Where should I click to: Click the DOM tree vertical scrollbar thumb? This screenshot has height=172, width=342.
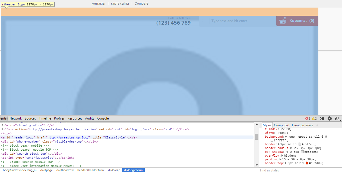256,137
